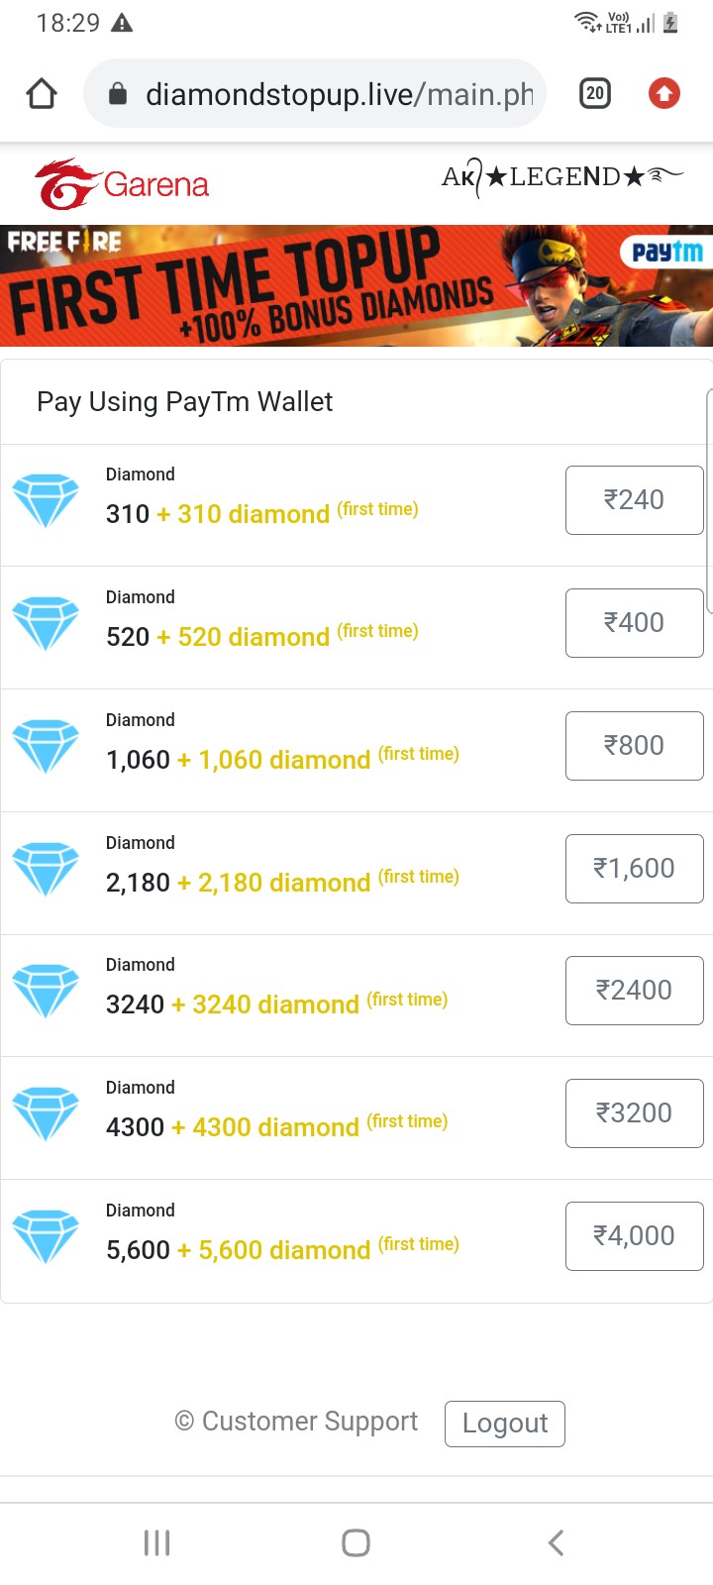713x1585 pixels.
Task: Select the ₹3200 price button
Action: [x=634, y=1113]
